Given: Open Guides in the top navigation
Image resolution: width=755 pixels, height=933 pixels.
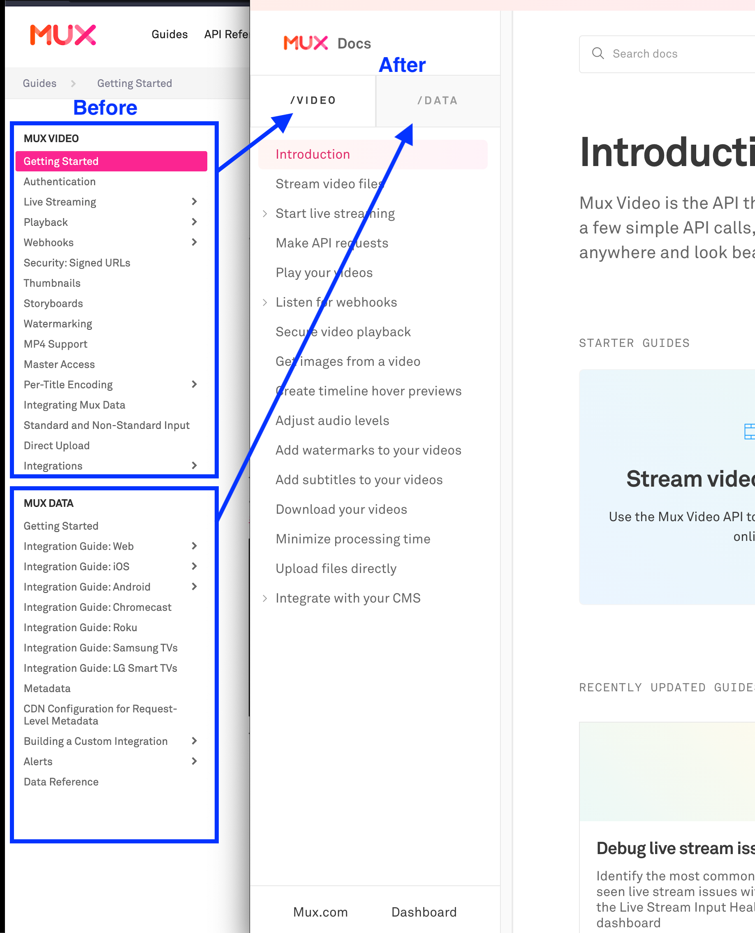Looking at the screenshot, I should pyautogui.click(x=169, y=35).
